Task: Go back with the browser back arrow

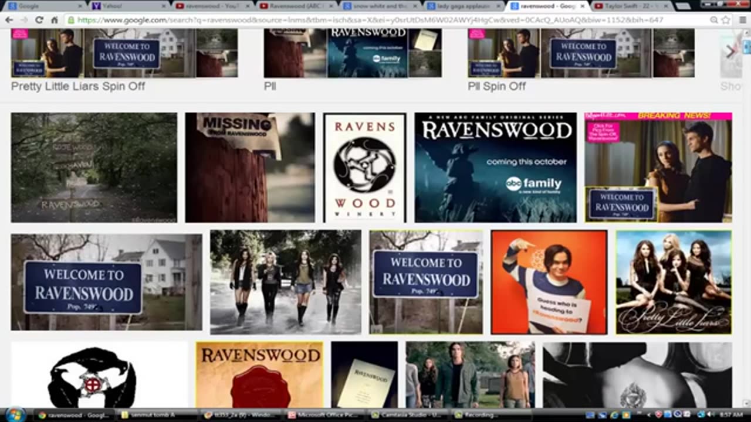Action: pyautogui.click(x=9, y=20)
